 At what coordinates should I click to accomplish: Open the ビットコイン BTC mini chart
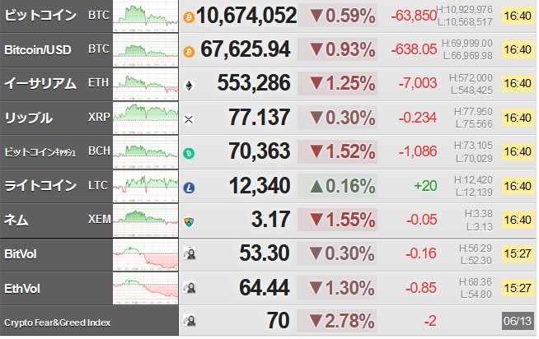(145, 16)
